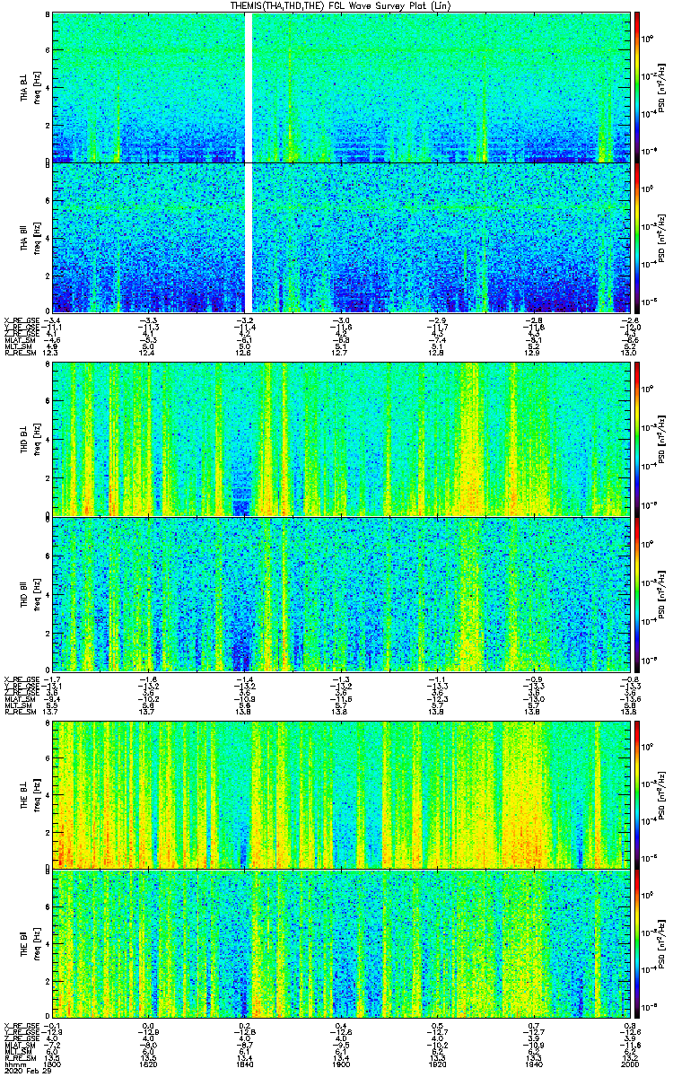Image resolution: width=673 pixels, height=1077 pixels.
Task: Click the PSD [nT²/Hz] label beside THE B∥
Action: click(663, 944)
